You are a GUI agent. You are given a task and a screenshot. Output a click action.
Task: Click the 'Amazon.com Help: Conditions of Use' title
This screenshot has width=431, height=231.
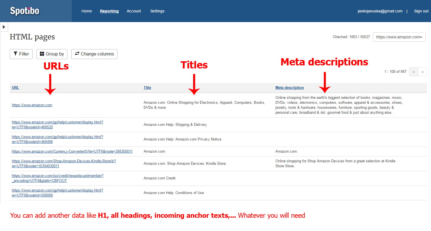pos(174,193)
